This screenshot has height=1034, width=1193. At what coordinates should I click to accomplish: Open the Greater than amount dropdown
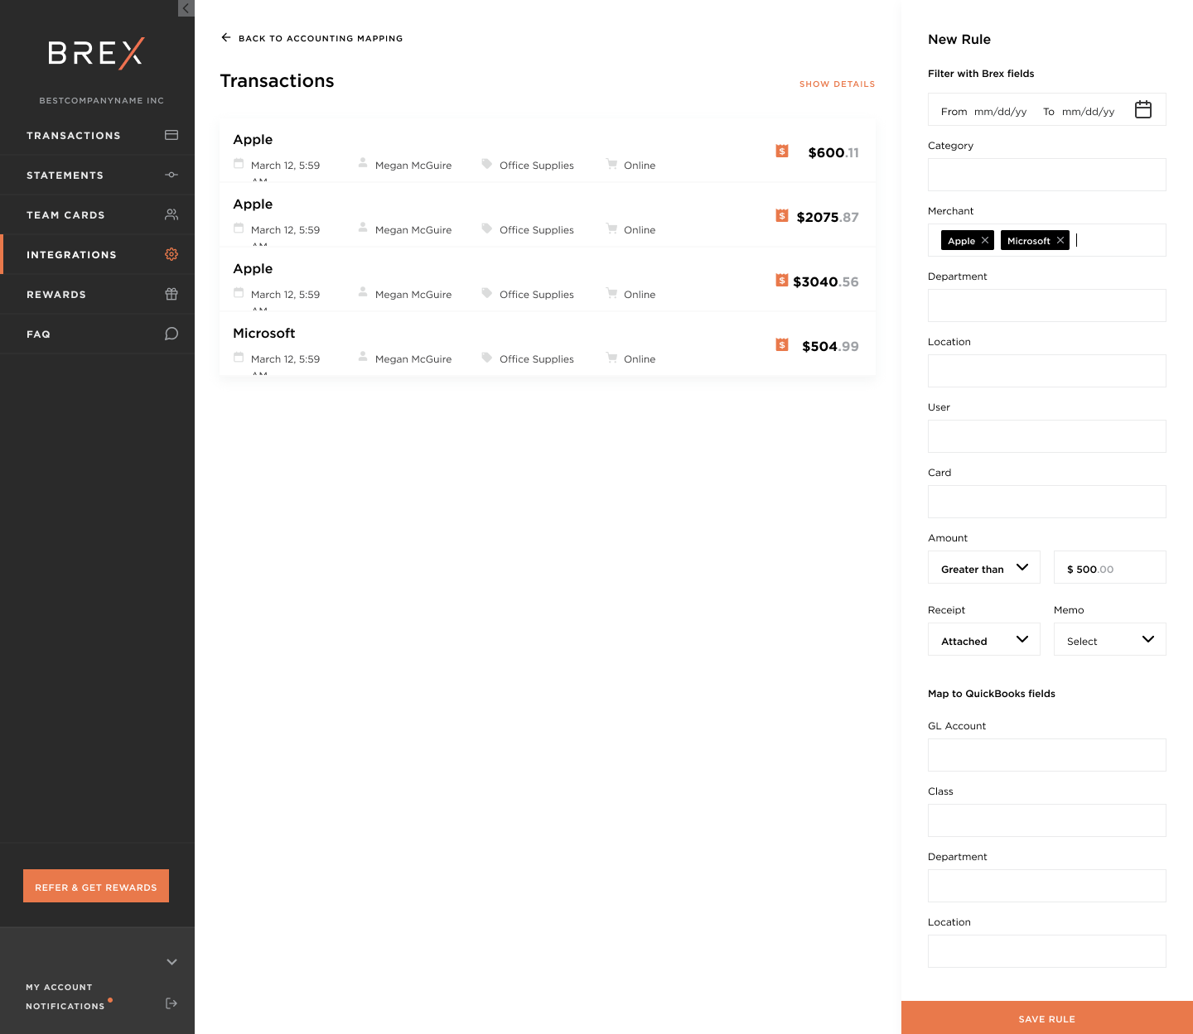(984, 567)
